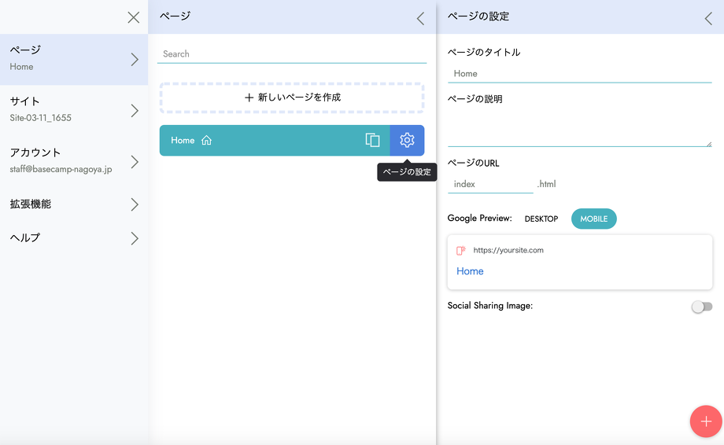The width and height of the screenshot is (724, 445).
Task: Click 新しいページを作成 button
Action: pyautogui.click(x=292, y=97)
